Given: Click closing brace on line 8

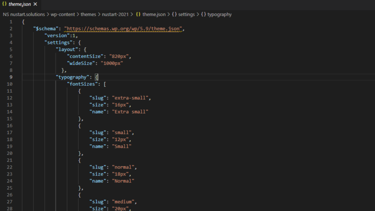Looking at the screenshot, I should coord(62,70).
